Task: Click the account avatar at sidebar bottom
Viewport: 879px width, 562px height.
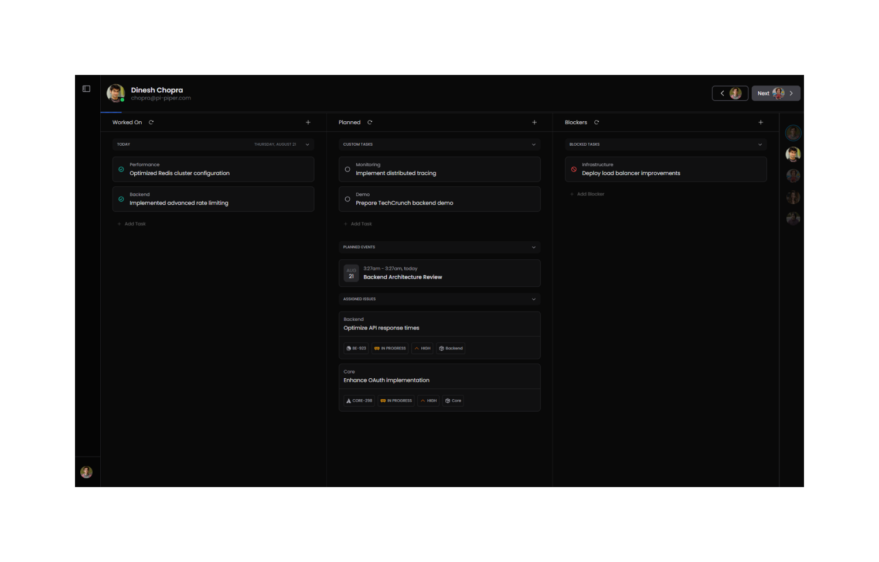Action: pos(86,472)
